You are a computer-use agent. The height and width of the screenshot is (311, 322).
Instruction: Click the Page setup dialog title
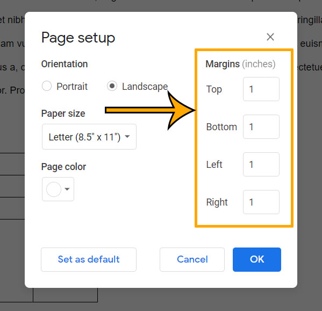[x=78, y=38]
